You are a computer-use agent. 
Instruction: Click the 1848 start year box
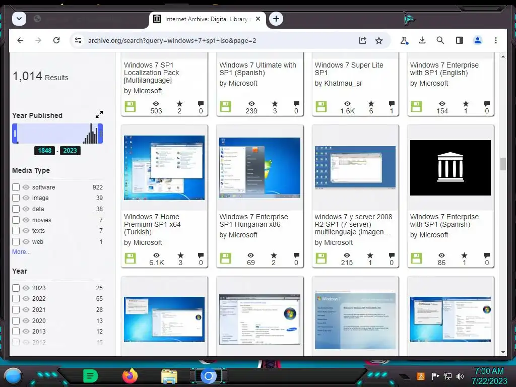pyautogui.click(x=45, y=150)
